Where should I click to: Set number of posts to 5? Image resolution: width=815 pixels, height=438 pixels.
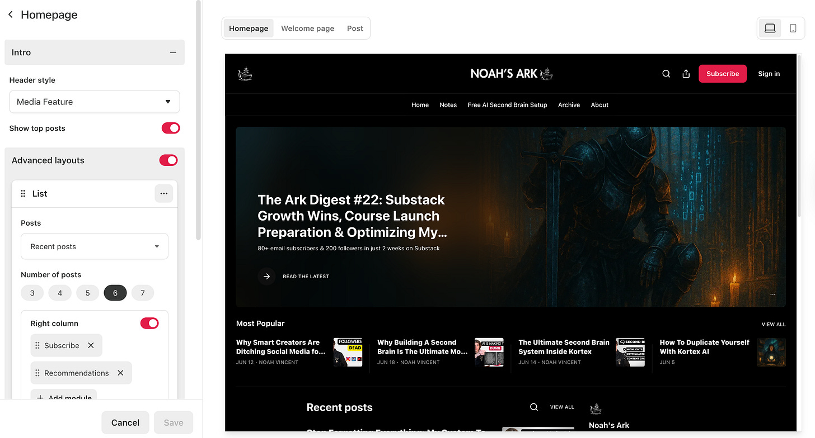(x=87, y=293)
